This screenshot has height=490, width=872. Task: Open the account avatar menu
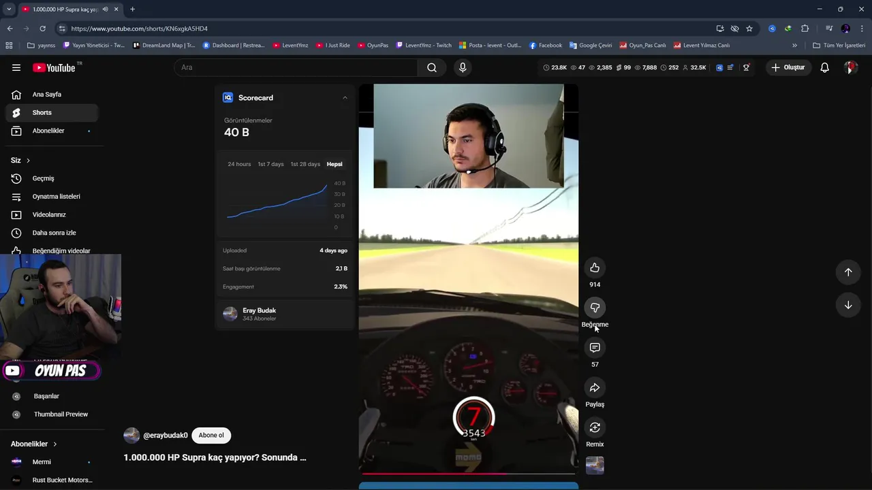click(x=850, y=67)
